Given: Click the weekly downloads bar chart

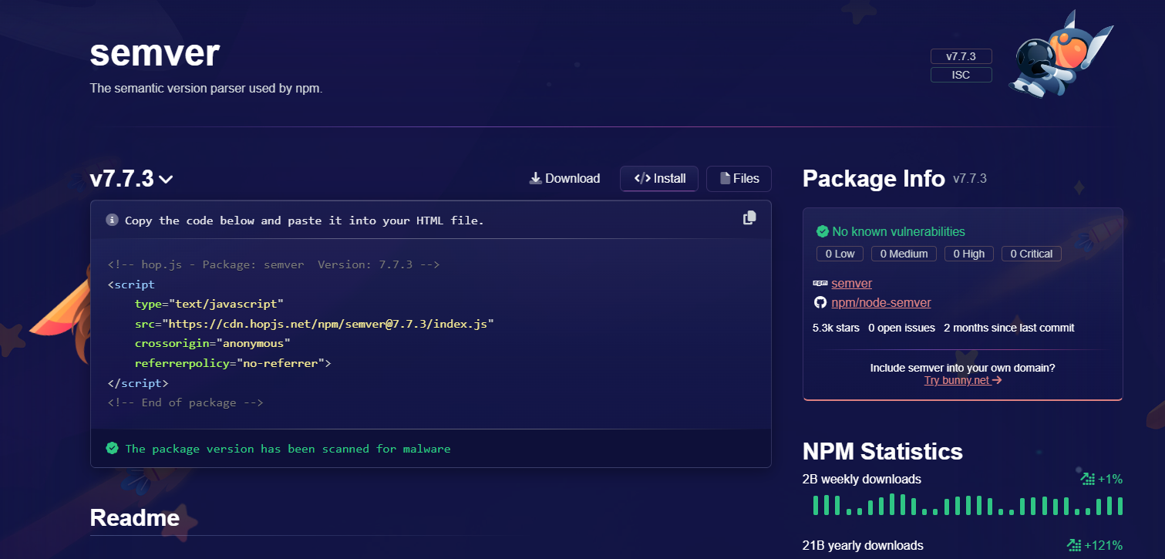Looking at the screenshot, I should point(968,505).
